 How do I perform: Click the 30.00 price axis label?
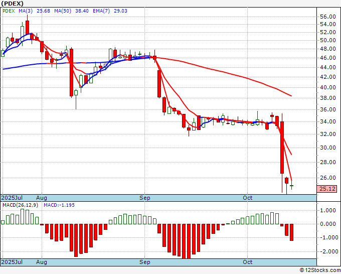[328, 148]
